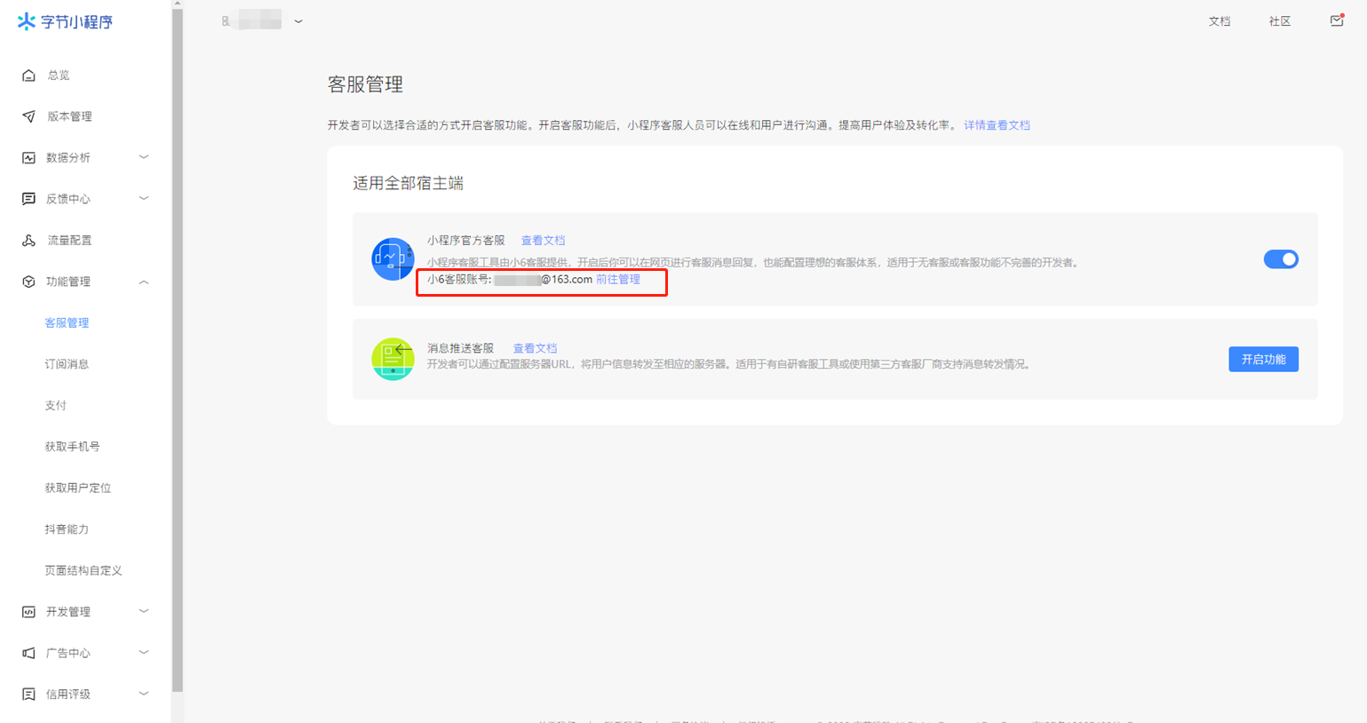1367x723 pixels.
Task: Select 订阅消息 in the sidebar
Action: (x=67, y=364)
